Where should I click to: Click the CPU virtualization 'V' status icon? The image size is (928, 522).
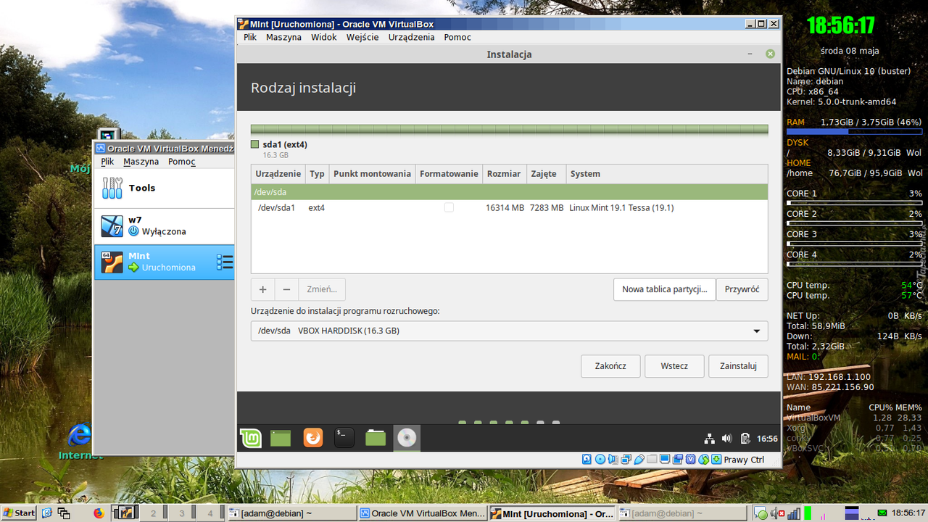(691, 459)
